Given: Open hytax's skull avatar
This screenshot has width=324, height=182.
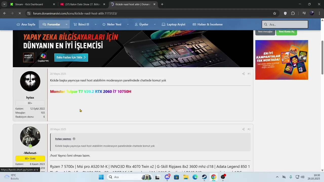Looking at the screenshot, I should pyautogui.click(x=30, y=81).
